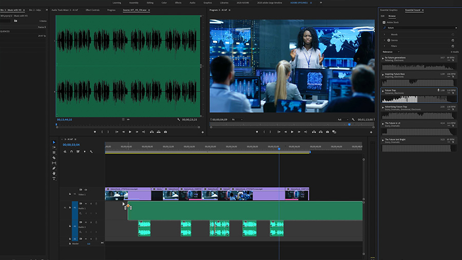Open the Relevance sort dropdown
This screenshot has height=260, width=462.
[391, 51]
